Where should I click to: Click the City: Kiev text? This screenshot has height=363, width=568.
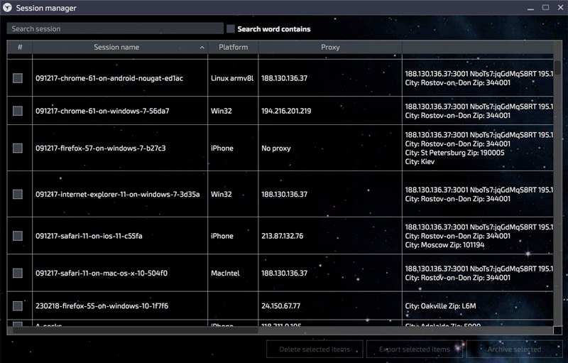(x=420, y=161)
